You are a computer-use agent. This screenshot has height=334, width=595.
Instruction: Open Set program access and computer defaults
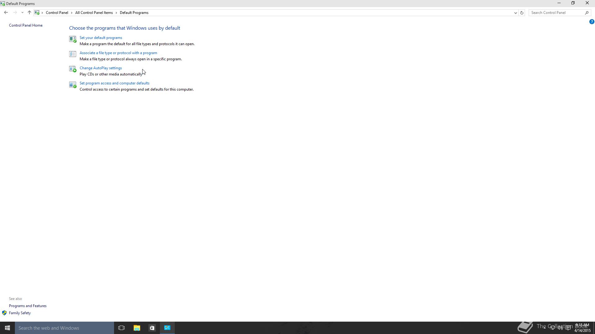tap(114, 83)
